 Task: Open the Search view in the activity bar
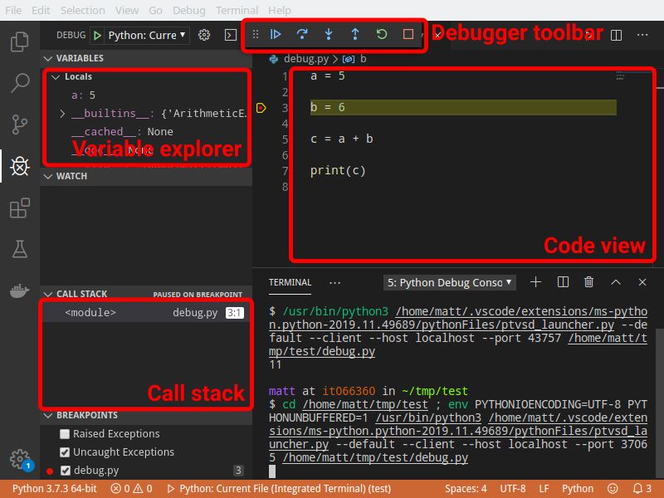pos(22,83)
